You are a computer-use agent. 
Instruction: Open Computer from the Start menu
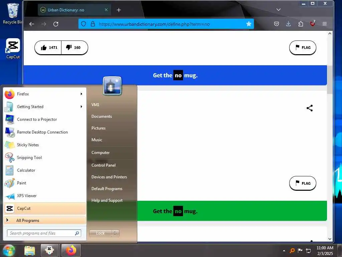click(101, 153)
